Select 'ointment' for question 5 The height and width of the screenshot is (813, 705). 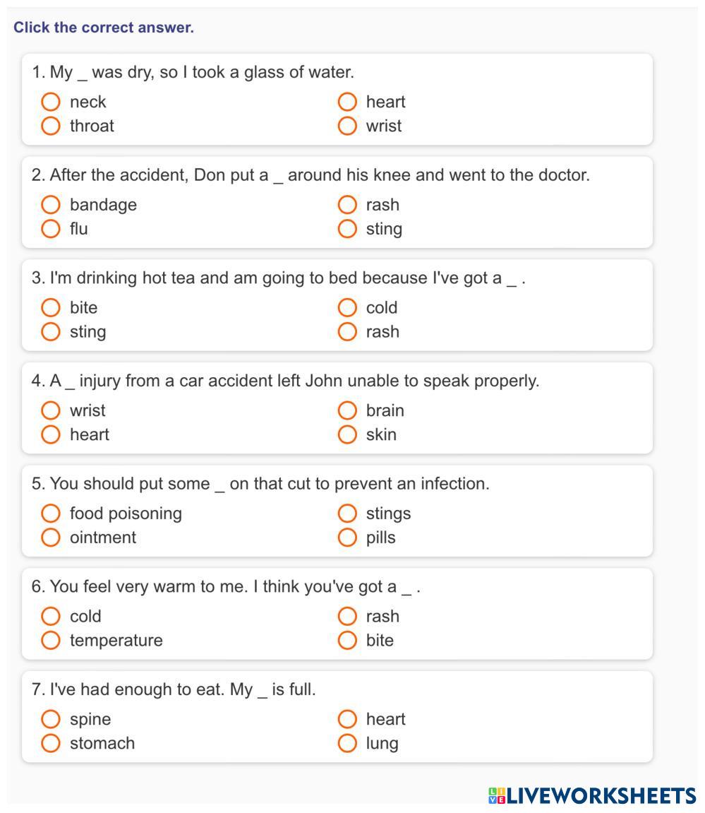[x=51, y=538]
